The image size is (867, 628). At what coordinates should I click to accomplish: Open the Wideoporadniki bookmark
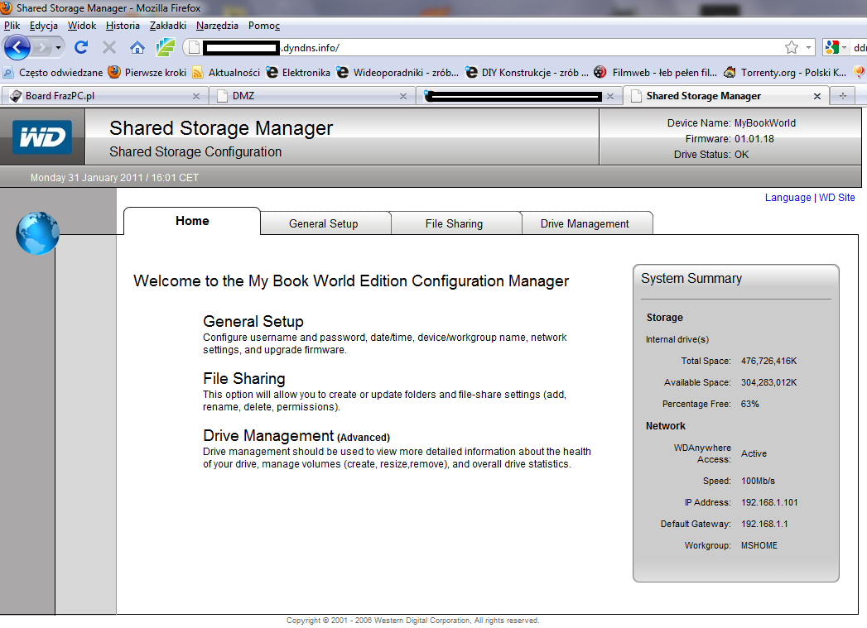397,72
